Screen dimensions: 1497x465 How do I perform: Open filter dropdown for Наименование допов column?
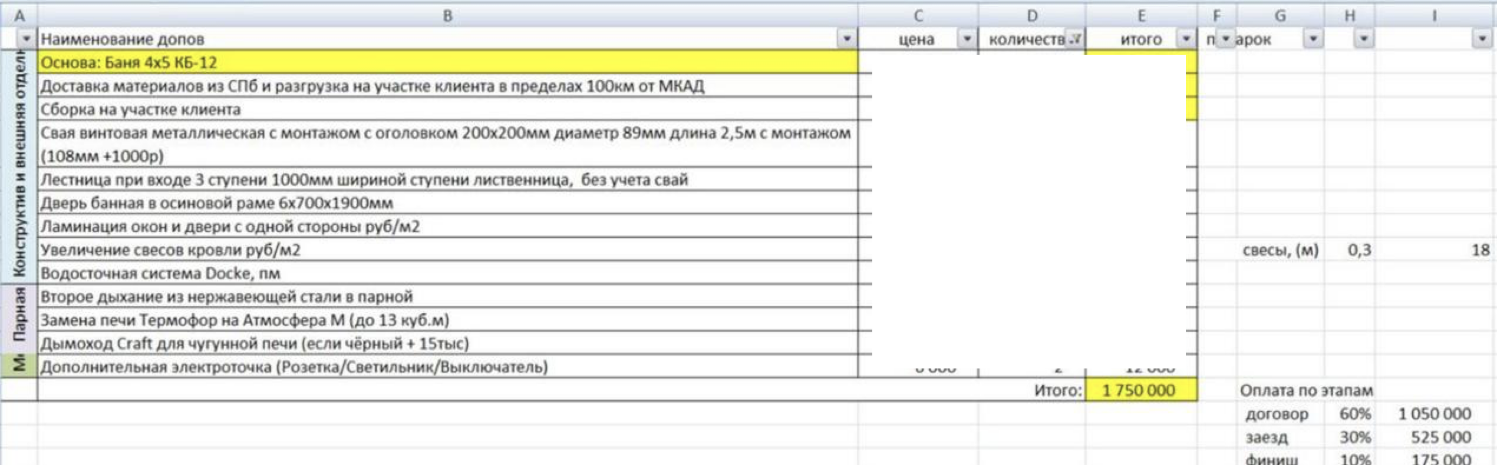(x=846, y=39)
